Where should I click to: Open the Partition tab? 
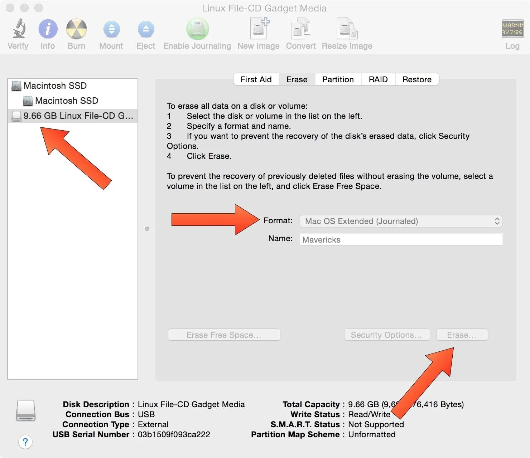(x=338, y=79)
